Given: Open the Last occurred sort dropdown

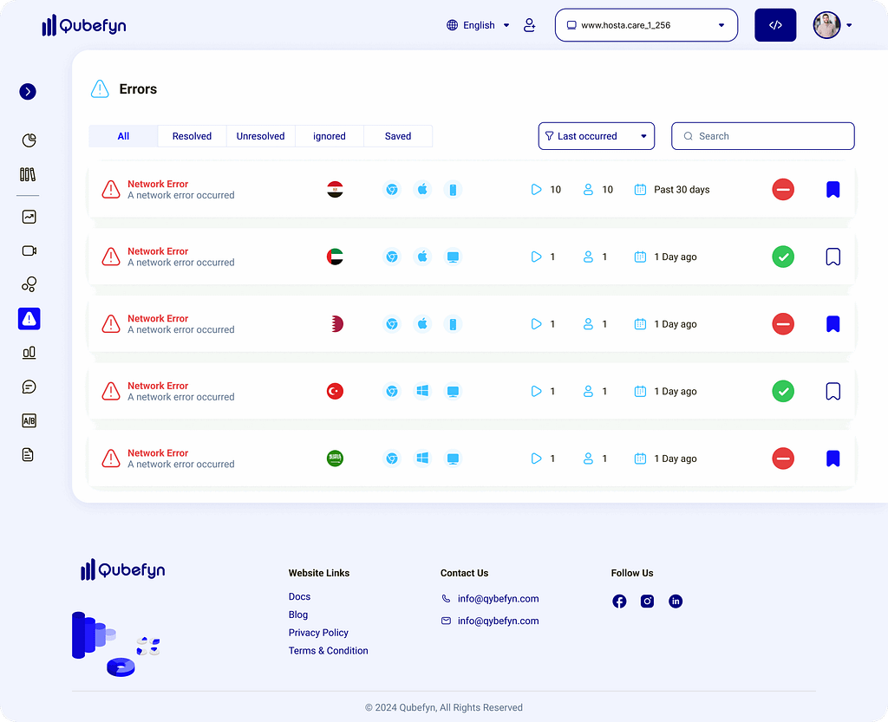Looking at the screenshot, I should 596,136.
